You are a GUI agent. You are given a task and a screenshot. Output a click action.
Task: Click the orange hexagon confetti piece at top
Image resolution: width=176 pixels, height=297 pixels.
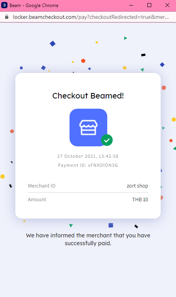[x=83, y=61]
